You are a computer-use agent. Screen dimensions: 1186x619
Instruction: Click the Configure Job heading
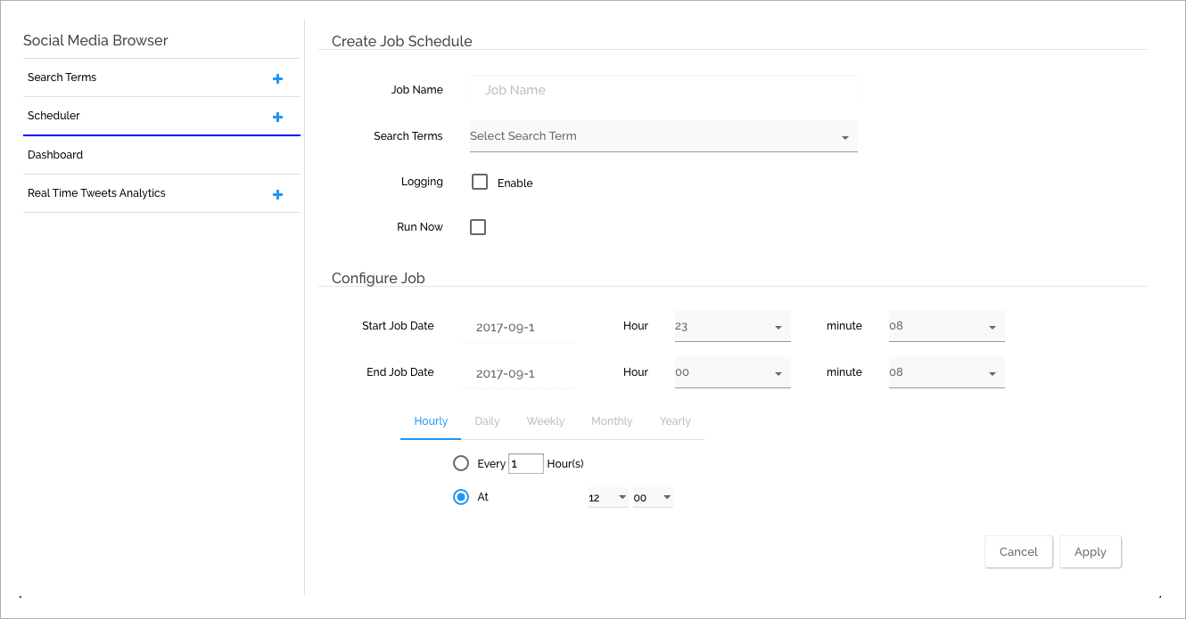[x=378, y=278]
